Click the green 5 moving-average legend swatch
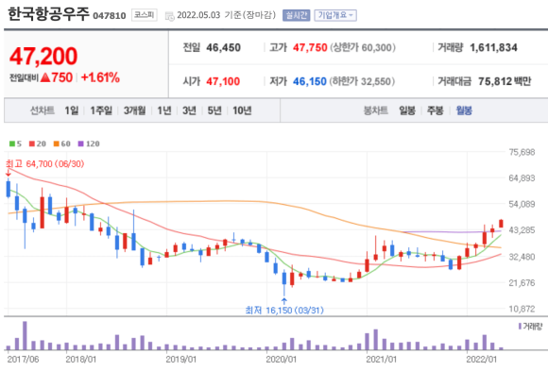 [12, 143]
